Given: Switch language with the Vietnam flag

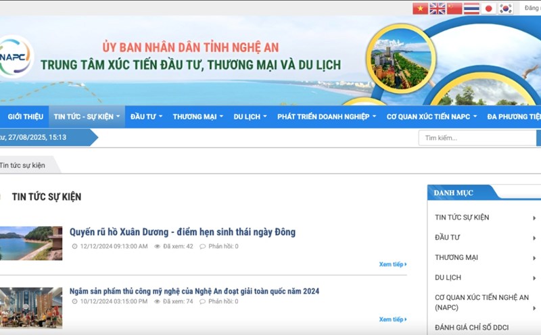Looking at the screenshot, I should (420, 9).
